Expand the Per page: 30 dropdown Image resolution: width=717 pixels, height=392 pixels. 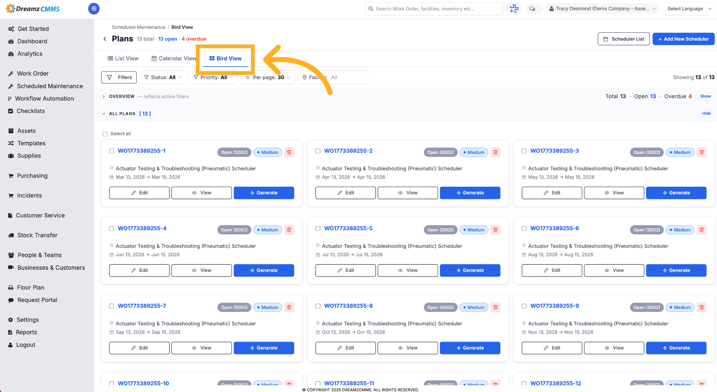click(x=268, y=77)
